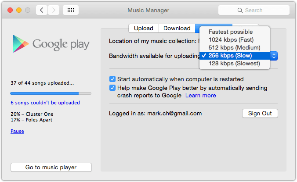Switch to the Upload tab
This screenshot has width=297, height=182.
[x=143, y=29]
